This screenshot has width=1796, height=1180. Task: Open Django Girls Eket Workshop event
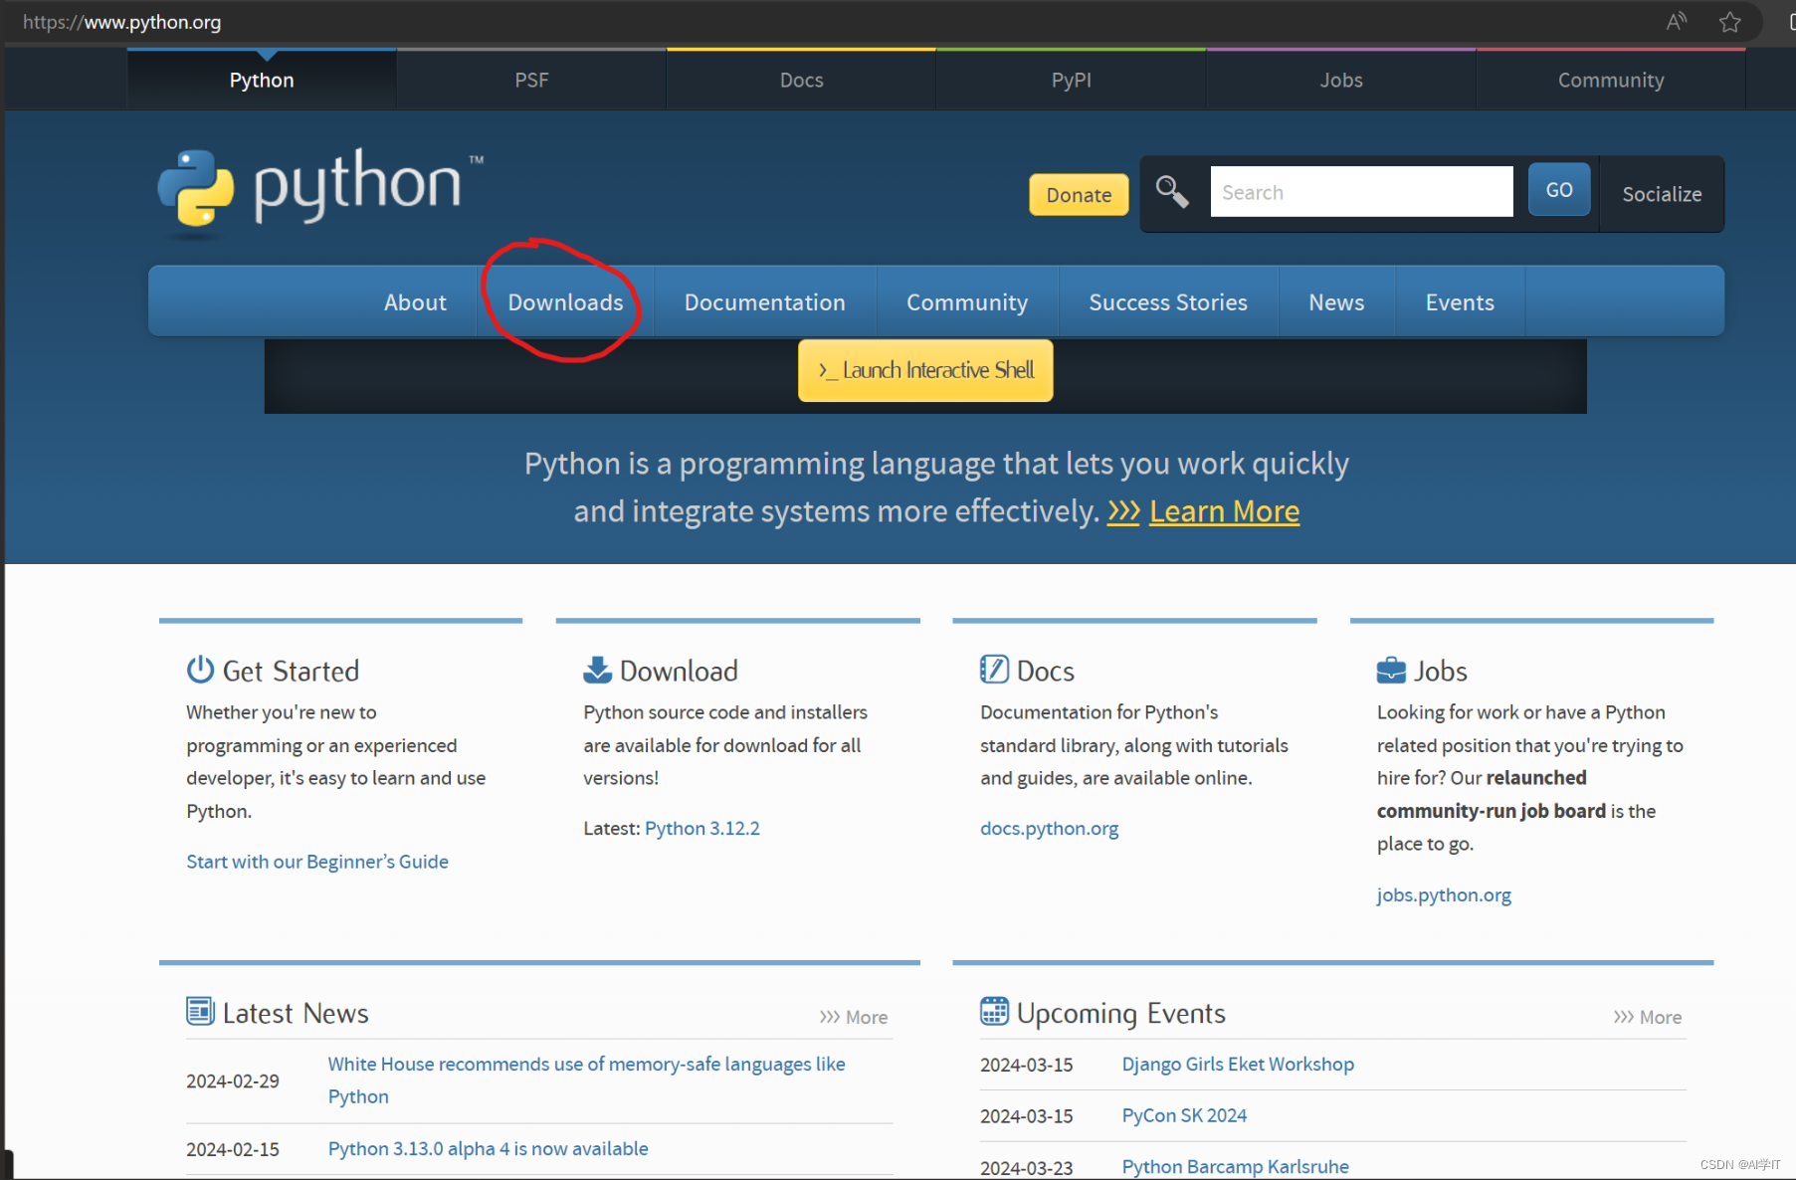(x=1238, y=1064)
